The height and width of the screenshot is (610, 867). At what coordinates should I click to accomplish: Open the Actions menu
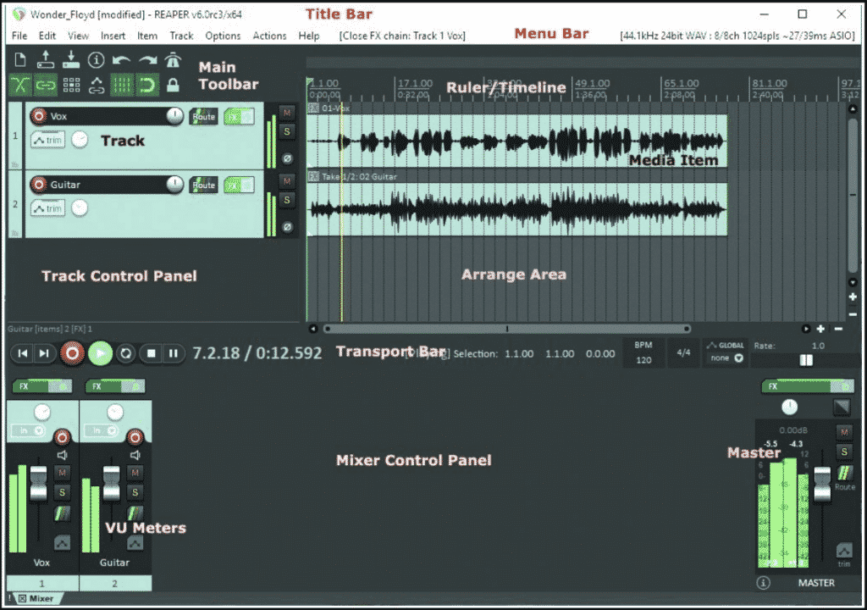pos(269,36)
